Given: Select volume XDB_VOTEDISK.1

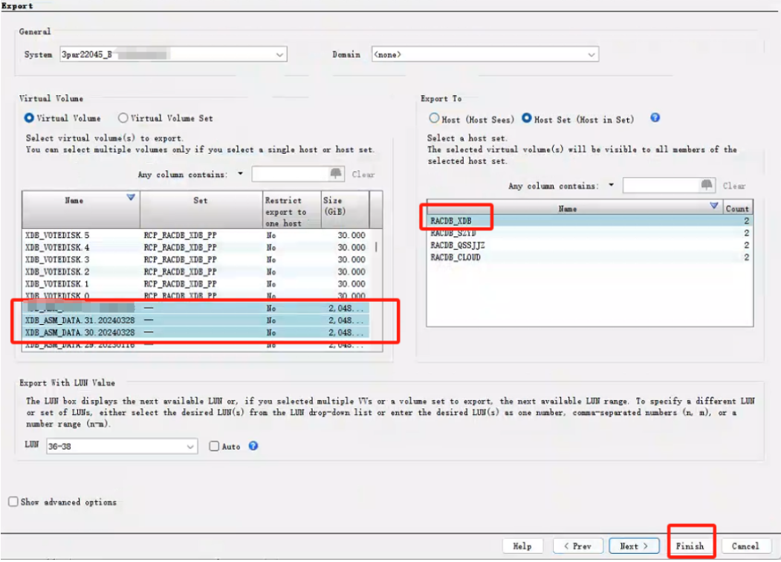Looking at the screenshot, I should pyautogui.click(x=195, y=283).
